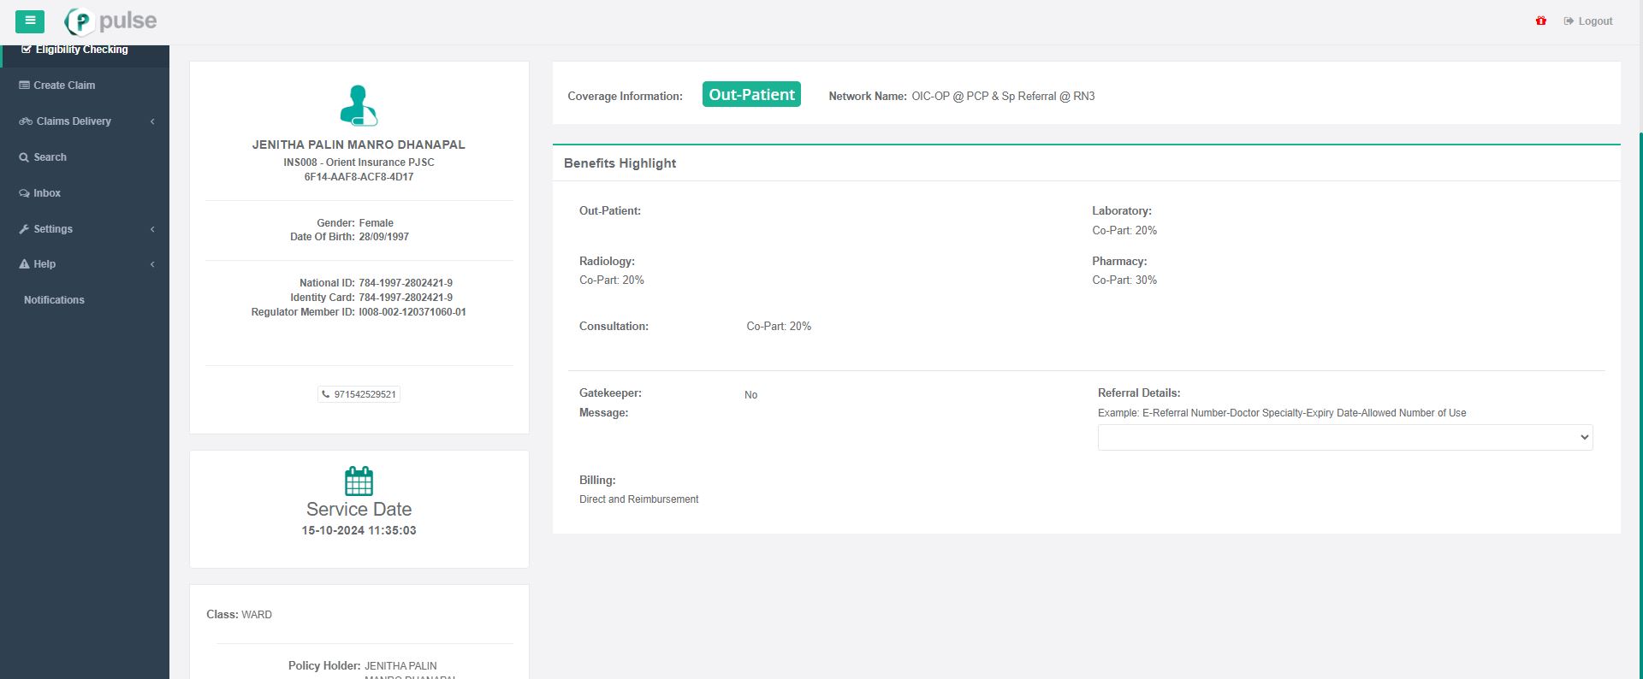
Task: Open the Referral Details dropdown
Action: (x=1344, y=437)
